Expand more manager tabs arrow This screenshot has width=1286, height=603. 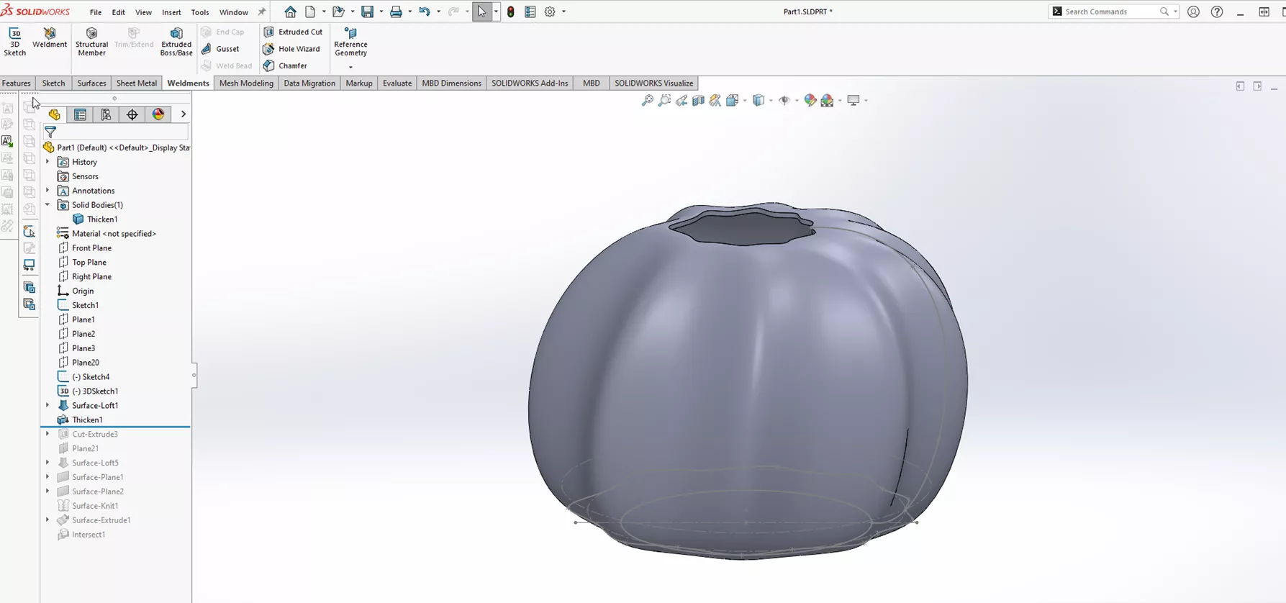[x=184, y=114]
